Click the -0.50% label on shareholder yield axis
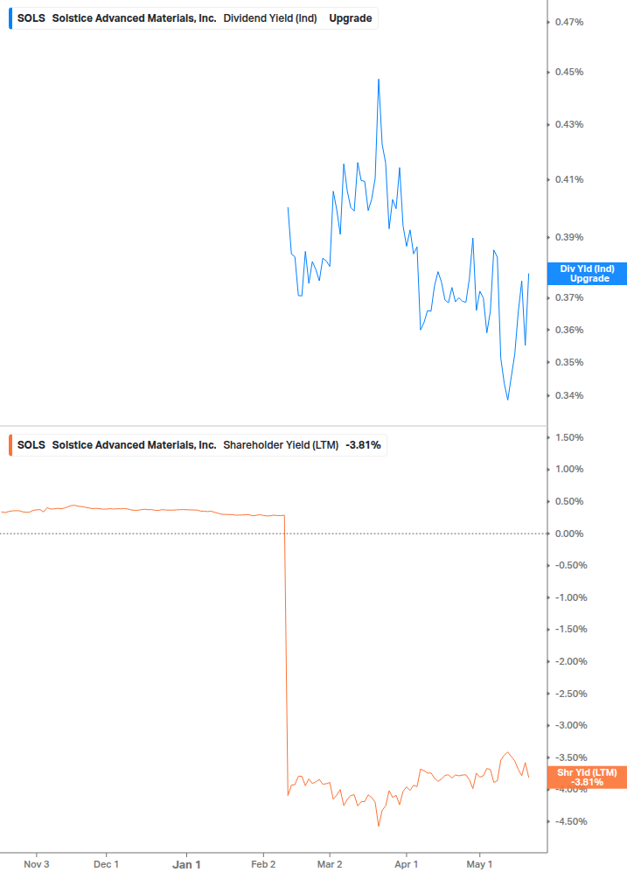Screen dimensions: 627x879 pos(571,565)
